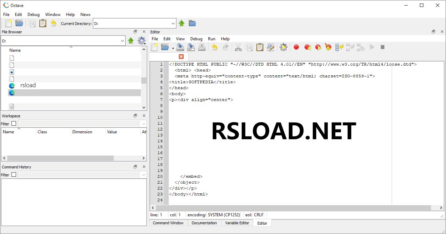446x234 pixels.
Task: Click the debugger Step icon
Action: [x=340, y=47]
